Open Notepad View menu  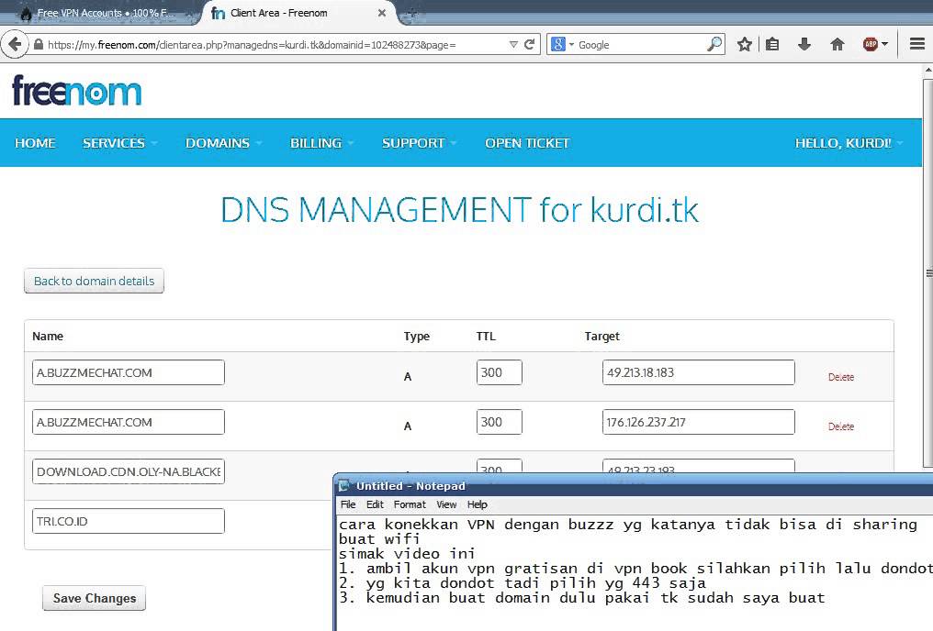(446, 504)
